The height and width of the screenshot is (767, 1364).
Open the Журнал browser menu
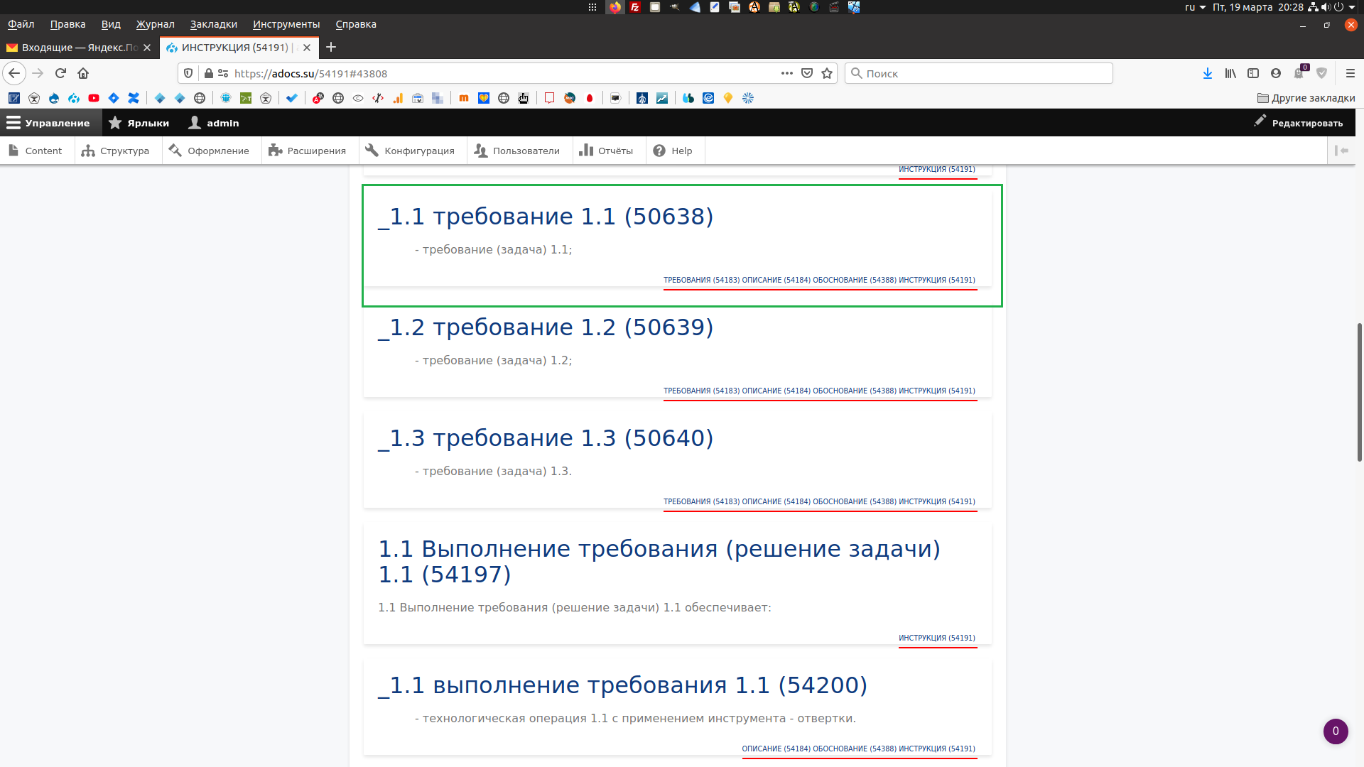156,24
